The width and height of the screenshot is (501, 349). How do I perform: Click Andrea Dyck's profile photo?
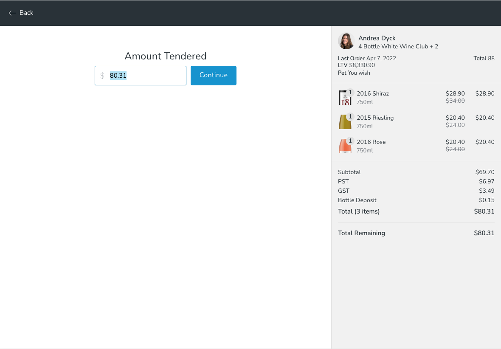pyautogui.click(x=346, y=41)
